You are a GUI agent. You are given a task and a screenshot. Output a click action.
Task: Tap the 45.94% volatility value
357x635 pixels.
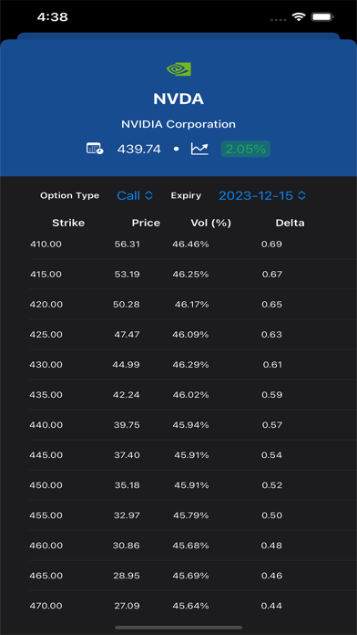(x=191, y=425)
